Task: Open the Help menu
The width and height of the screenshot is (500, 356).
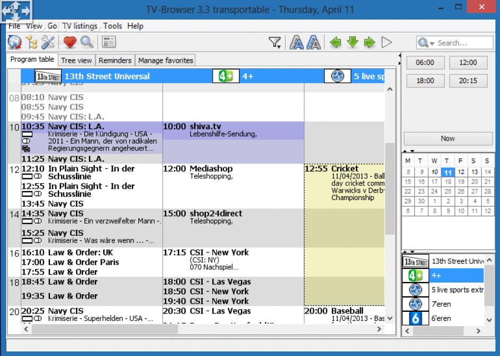Action: point(135,26)
